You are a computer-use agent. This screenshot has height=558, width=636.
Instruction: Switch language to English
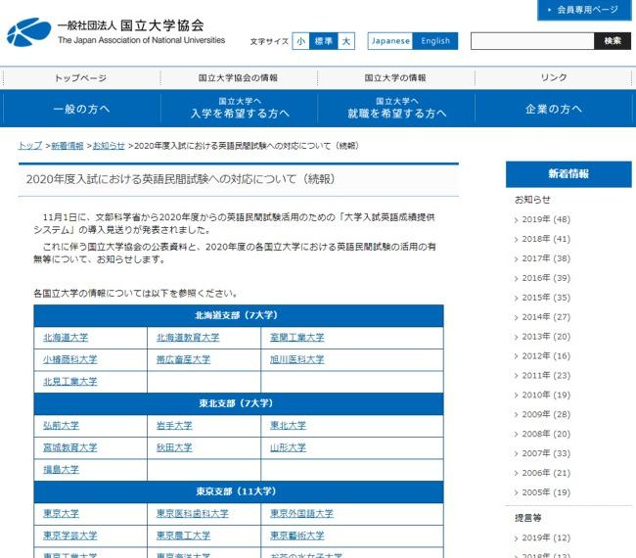tap(435, 41)
